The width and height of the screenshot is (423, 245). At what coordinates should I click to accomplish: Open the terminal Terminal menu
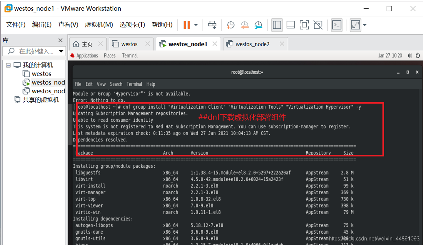(134, 84)
